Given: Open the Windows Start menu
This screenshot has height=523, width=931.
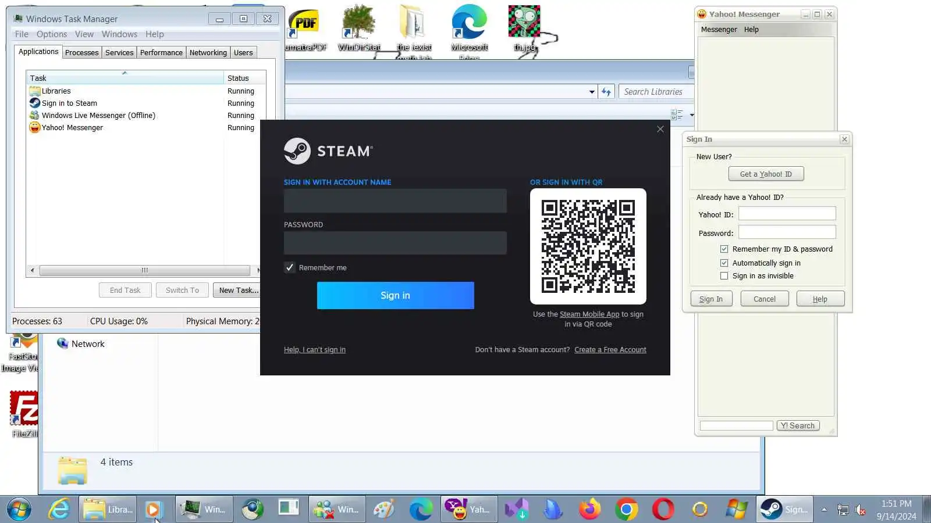Looking at the screenshot, I should (19, 509).
